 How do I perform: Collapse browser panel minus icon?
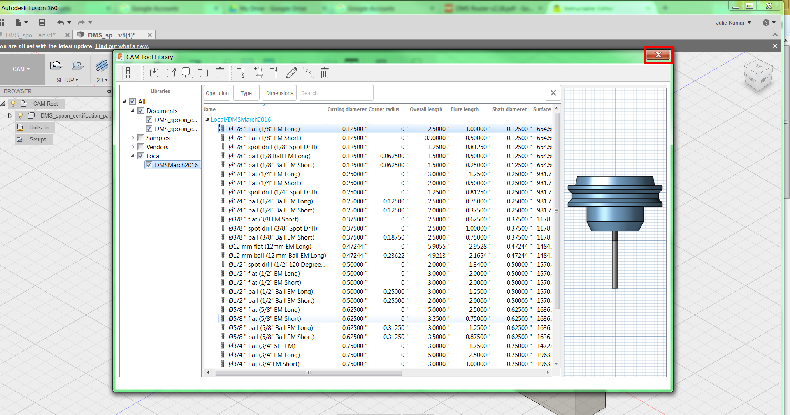(x=109, y=91)
